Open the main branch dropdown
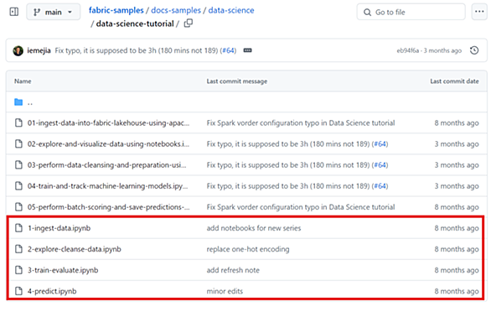Screen dimensions: 491x312 tap(54, 12)
